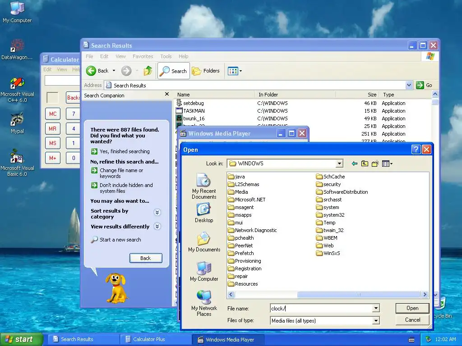Select the system32 folder
Viewport: 462px width, 346px height.
click(330, 215)
